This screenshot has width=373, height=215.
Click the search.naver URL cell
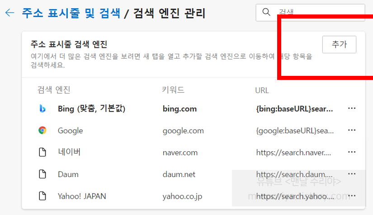click(293, 153)
